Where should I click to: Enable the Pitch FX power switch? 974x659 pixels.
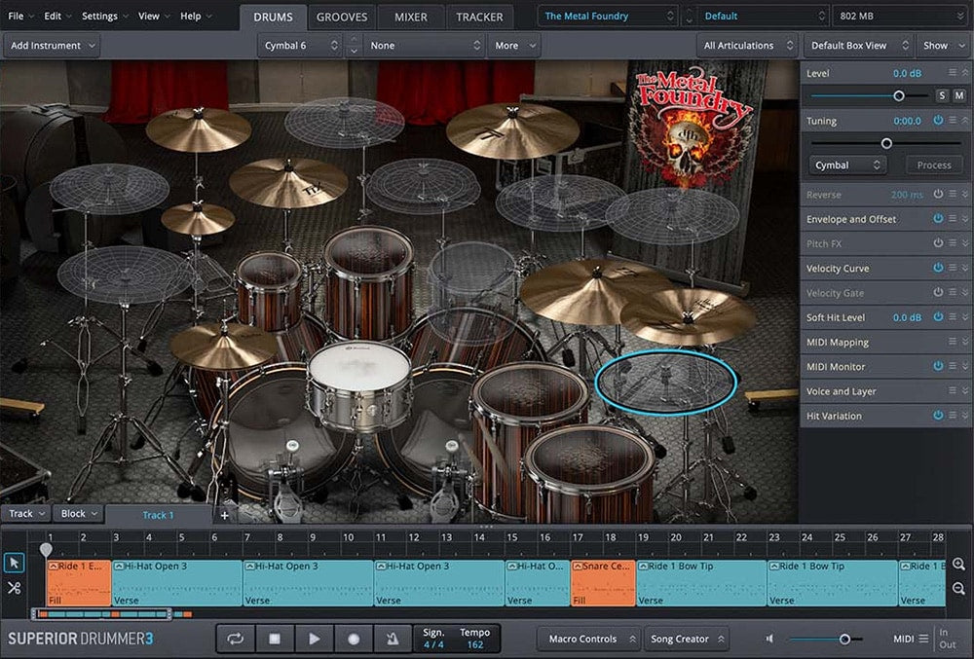(x=938, y=243)
